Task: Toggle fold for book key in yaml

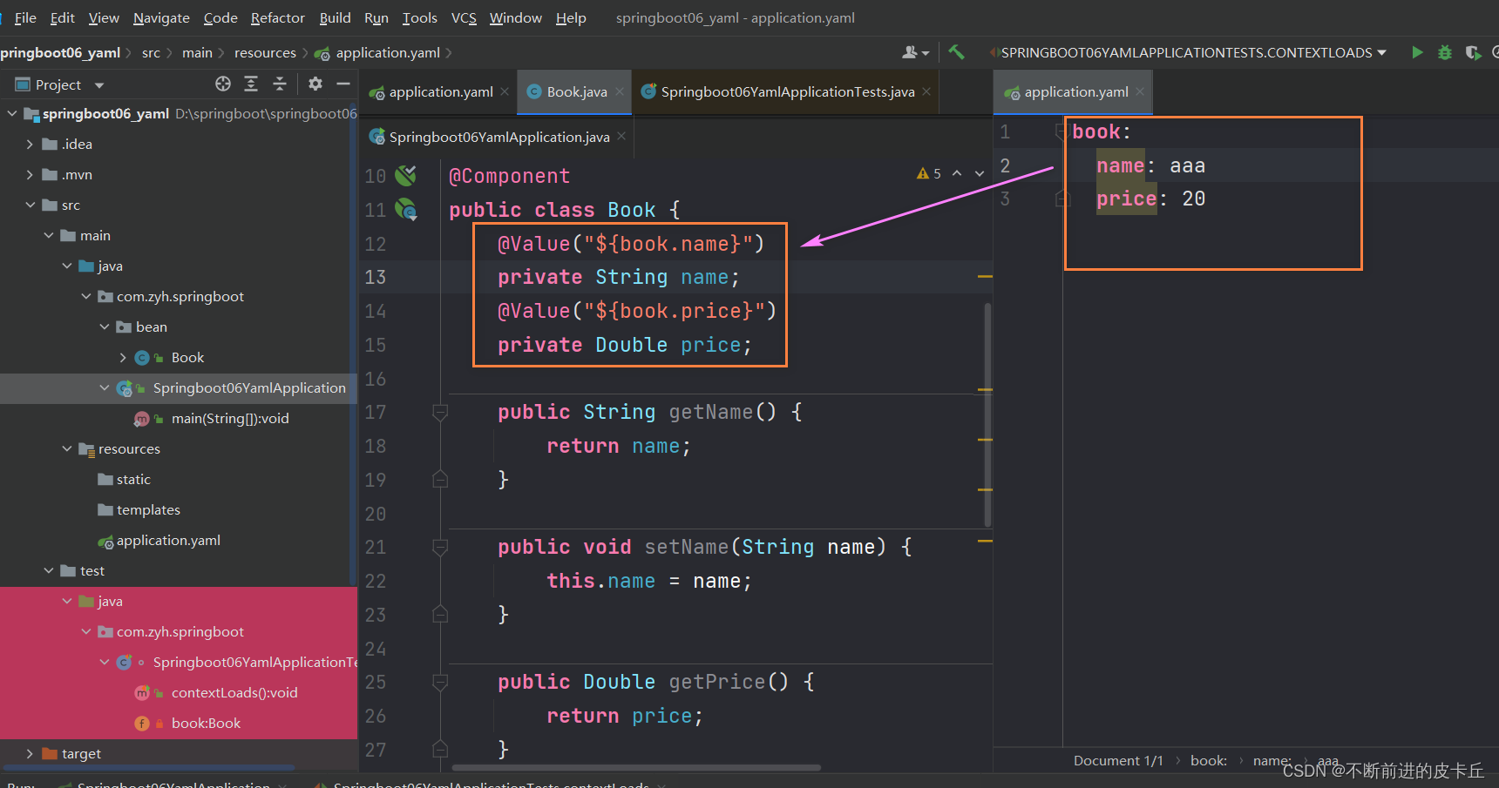Action: coord(1060,131)
